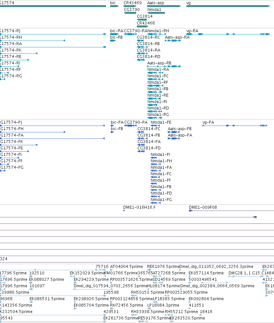Select the DME1-009F08 clone label
Screen dimensions: 274x323
tap(203, 207)
